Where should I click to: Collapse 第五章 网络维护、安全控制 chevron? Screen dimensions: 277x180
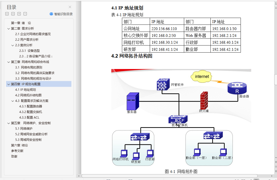click(9, 123)
